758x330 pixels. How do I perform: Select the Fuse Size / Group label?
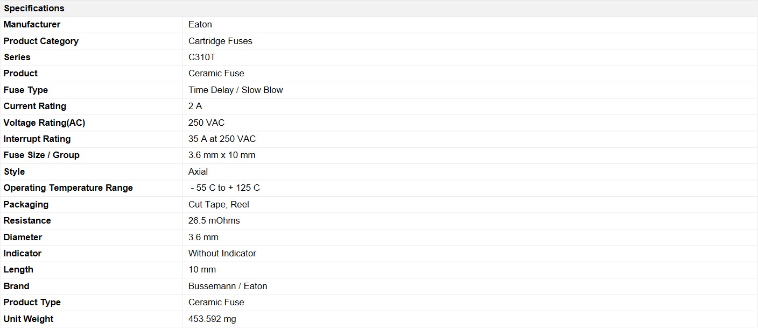(x=41, y=155)
